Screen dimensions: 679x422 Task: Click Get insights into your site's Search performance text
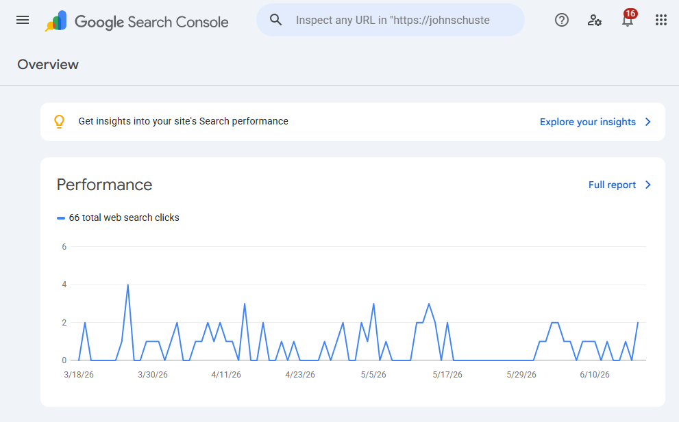183,122
